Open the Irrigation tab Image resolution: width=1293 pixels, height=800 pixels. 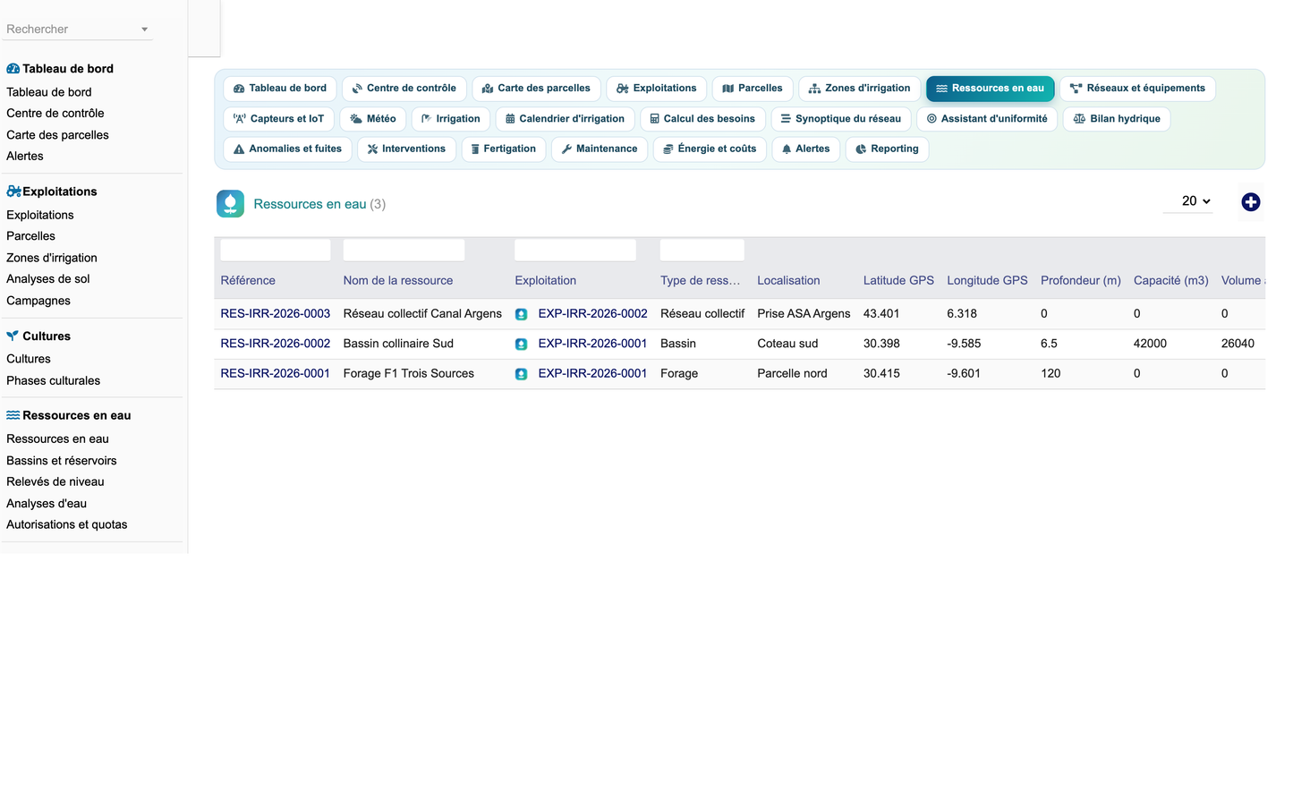point(451,119)
